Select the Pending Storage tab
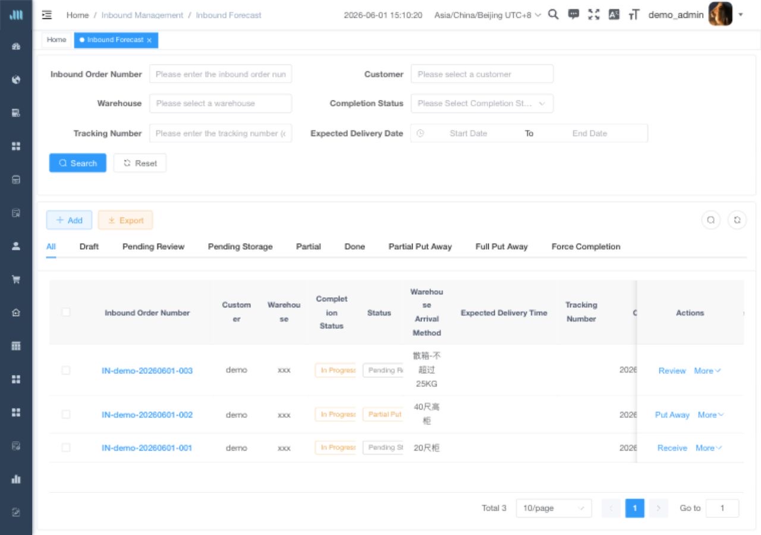The image size is (761, 535). (240, 247)
